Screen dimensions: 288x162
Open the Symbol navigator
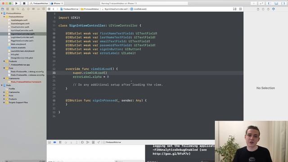click(13, 9)
